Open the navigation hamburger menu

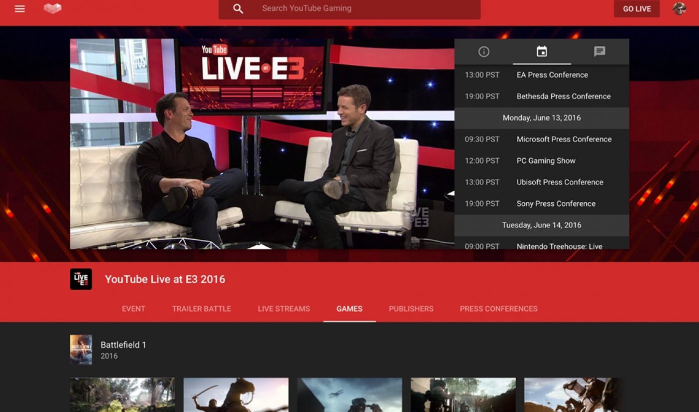coord(19,8)
